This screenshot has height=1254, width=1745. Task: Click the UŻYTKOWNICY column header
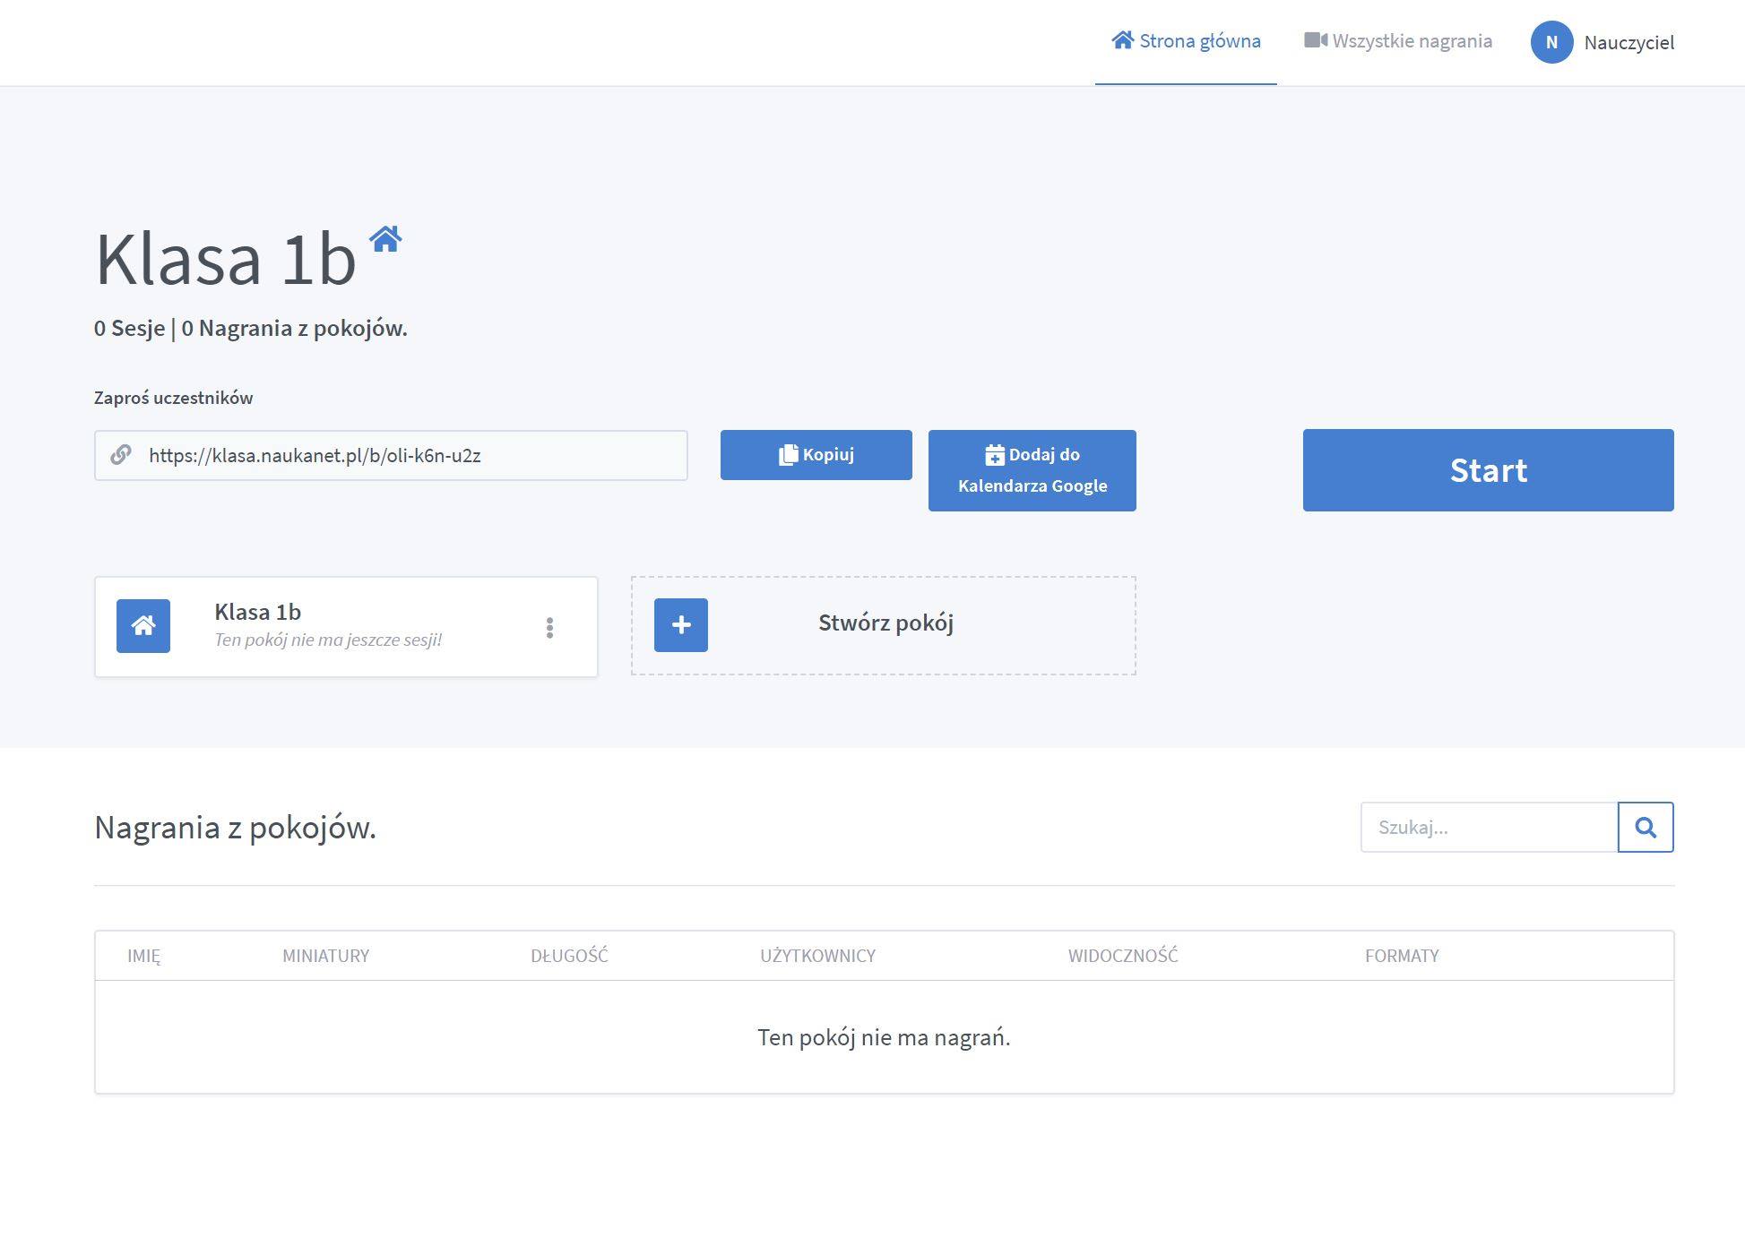(x=817, y=956)
